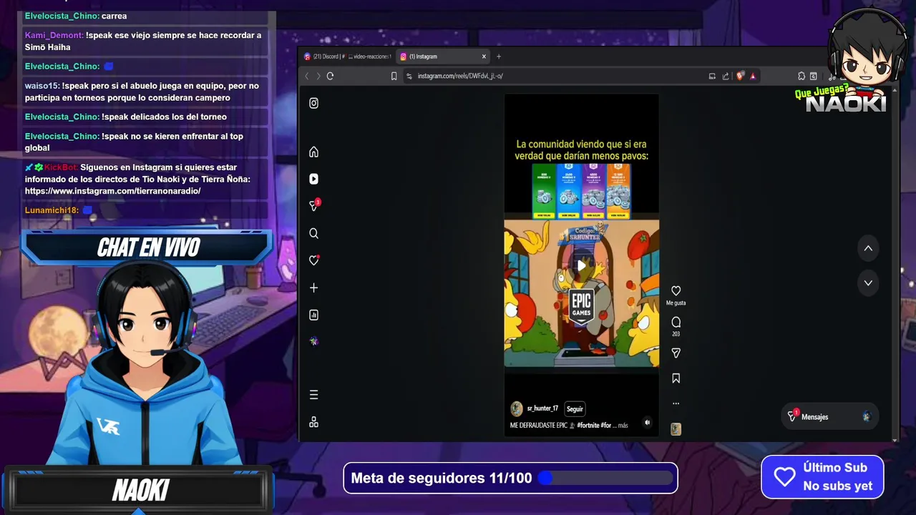
Task: Open browser extensions puzzle icon
Action: tap(801, 76)
